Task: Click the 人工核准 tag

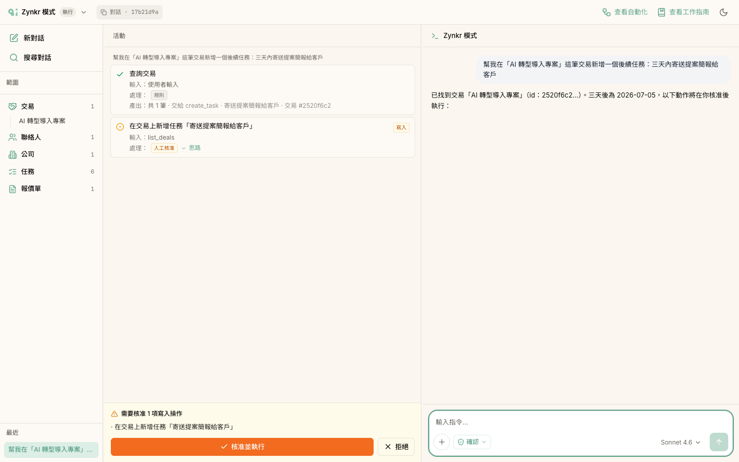Action: click(x=164, y=148)
